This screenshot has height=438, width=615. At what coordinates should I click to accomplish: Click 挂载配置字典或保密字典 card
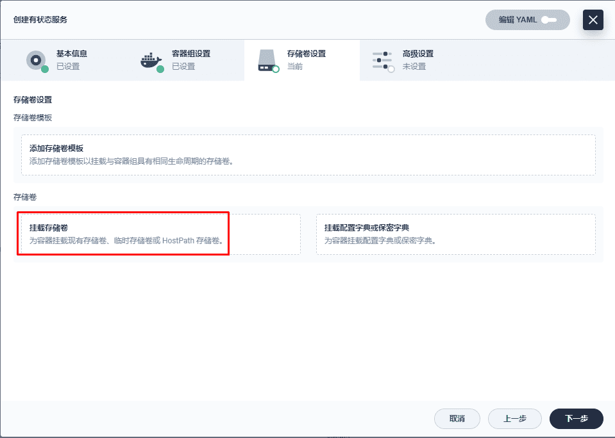456,234
